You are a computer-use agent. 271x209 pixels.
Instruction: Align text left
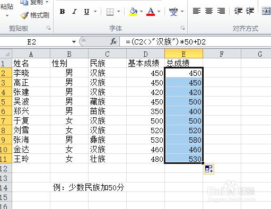[x=197, y=11]
